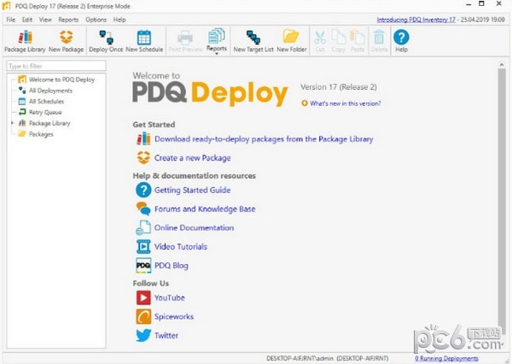Open the Getting Started Guide link
Screen dimensions: 512x364
click(x=192, y=190)
